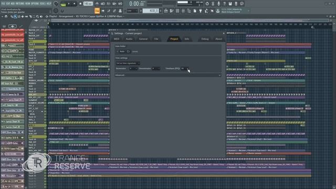Open the Timebase (PPQ) dropdown
Screen dimensions: 336x189
(185, 69)
